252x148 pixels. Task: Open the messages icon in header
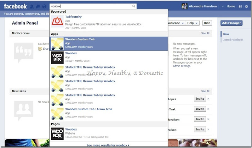coord(38,6)
